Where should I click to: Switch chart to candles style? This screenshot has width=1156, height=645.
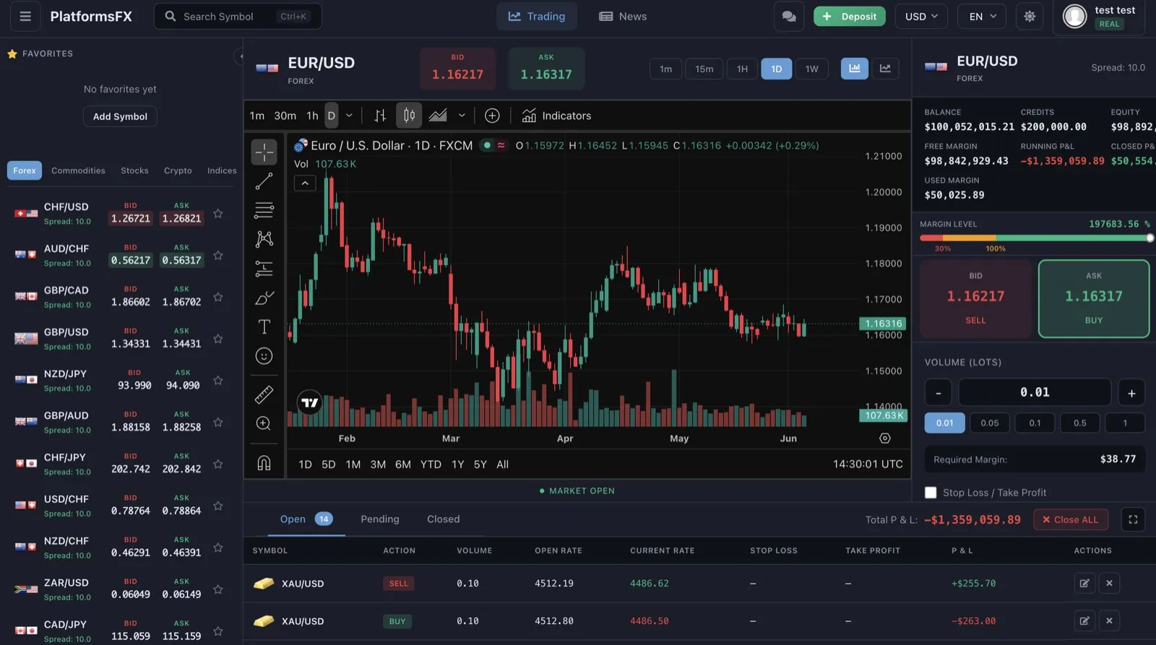coord(409,116)
